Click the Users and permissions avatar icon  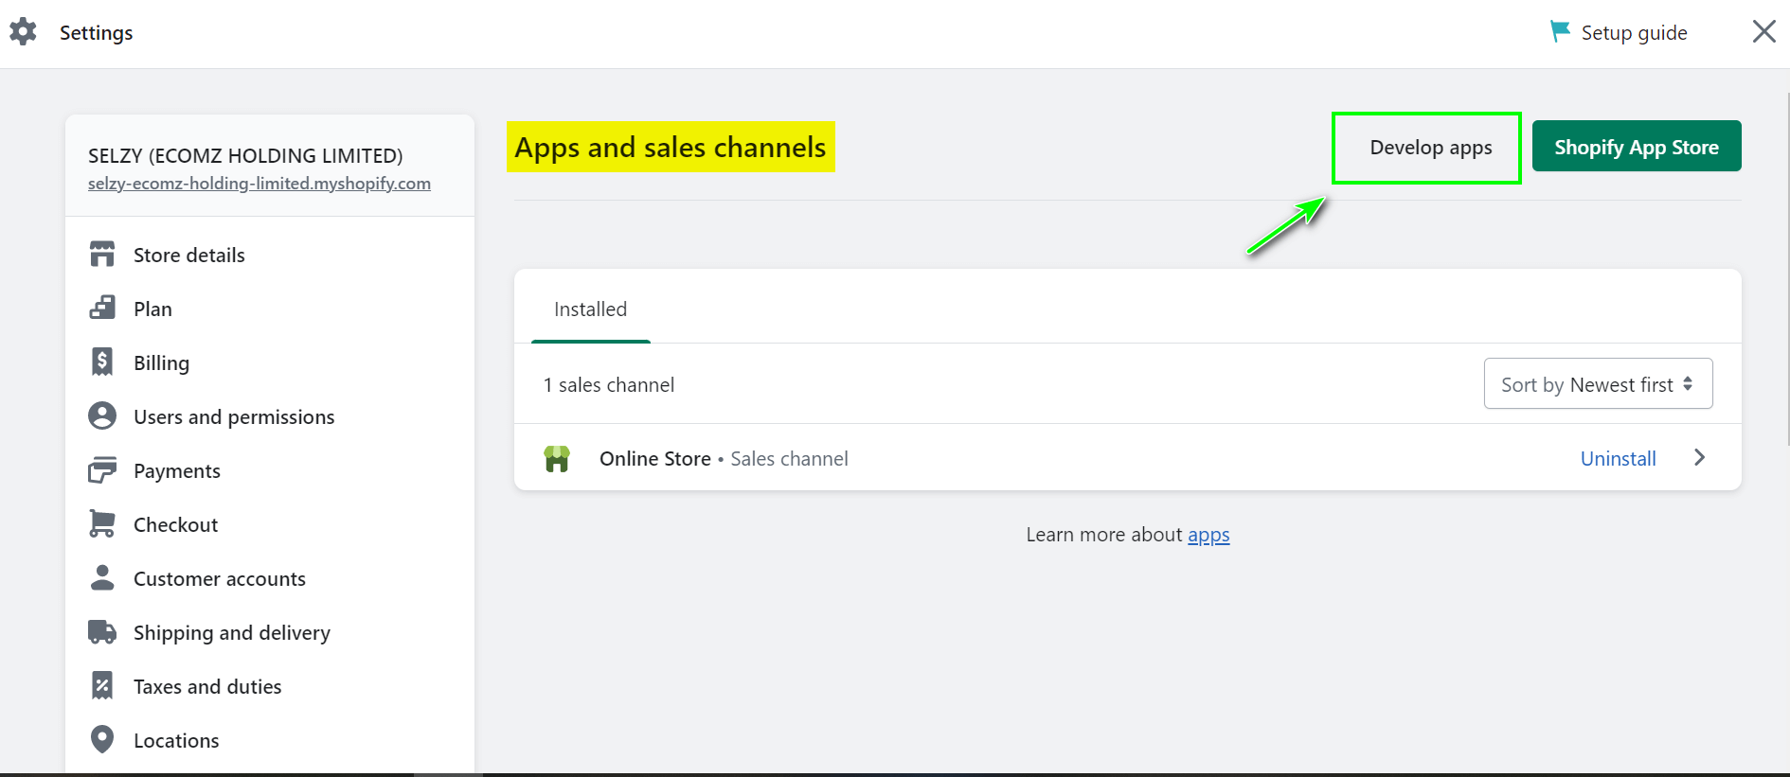tap(102, 416)
